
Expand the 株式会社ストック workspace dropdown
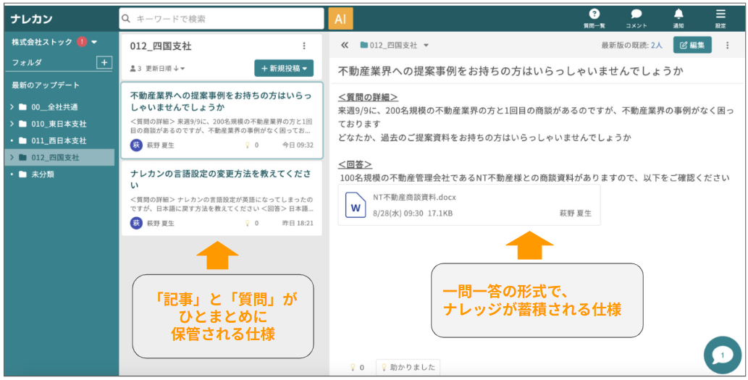[94, 42]
